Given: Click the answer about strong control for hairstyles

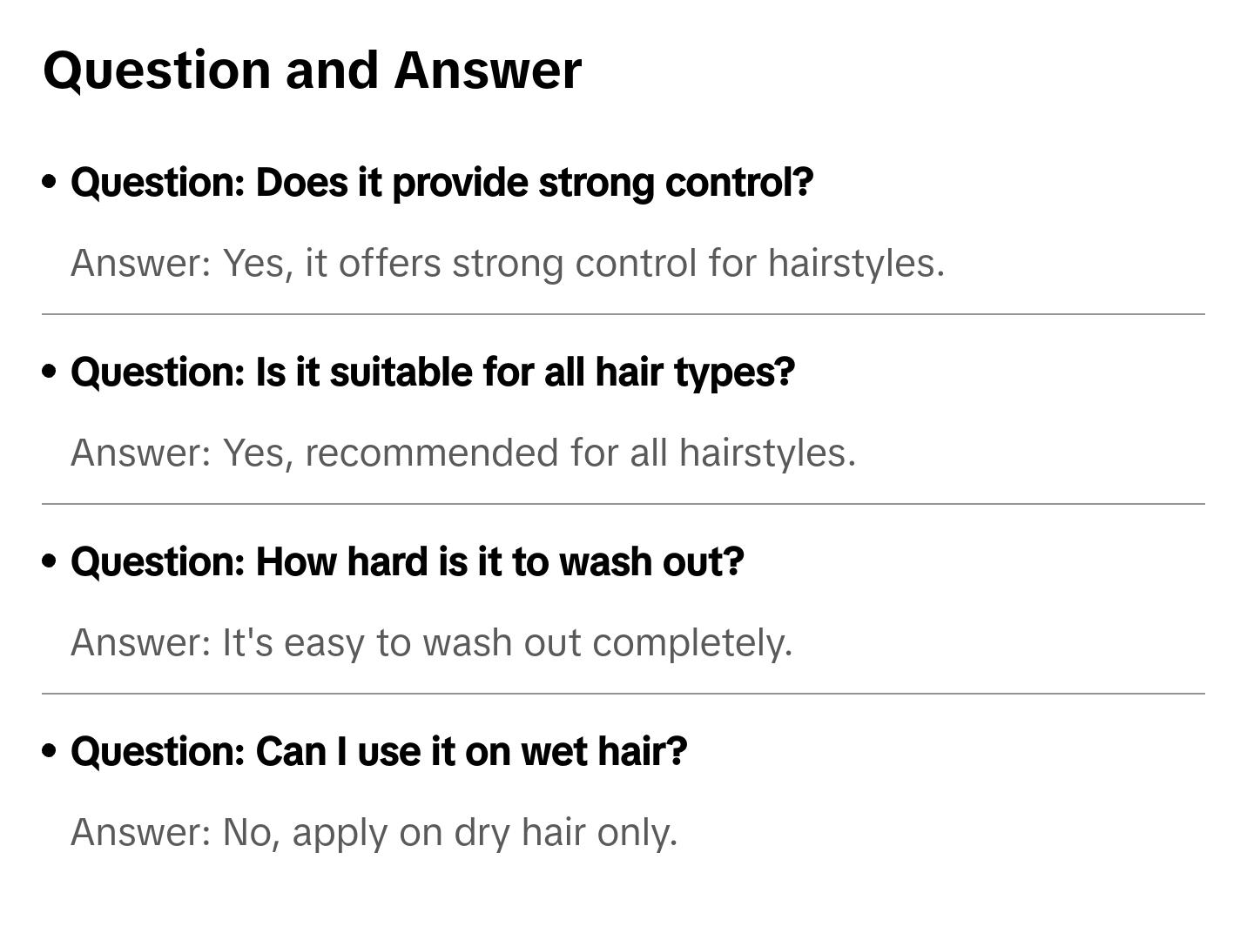Looking at the screenshot, I should [x=507, y=263].
